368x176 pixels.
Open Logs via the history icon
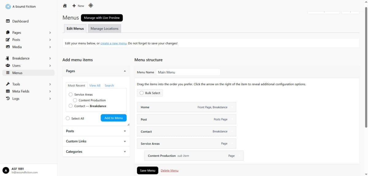tap(8, 99)
